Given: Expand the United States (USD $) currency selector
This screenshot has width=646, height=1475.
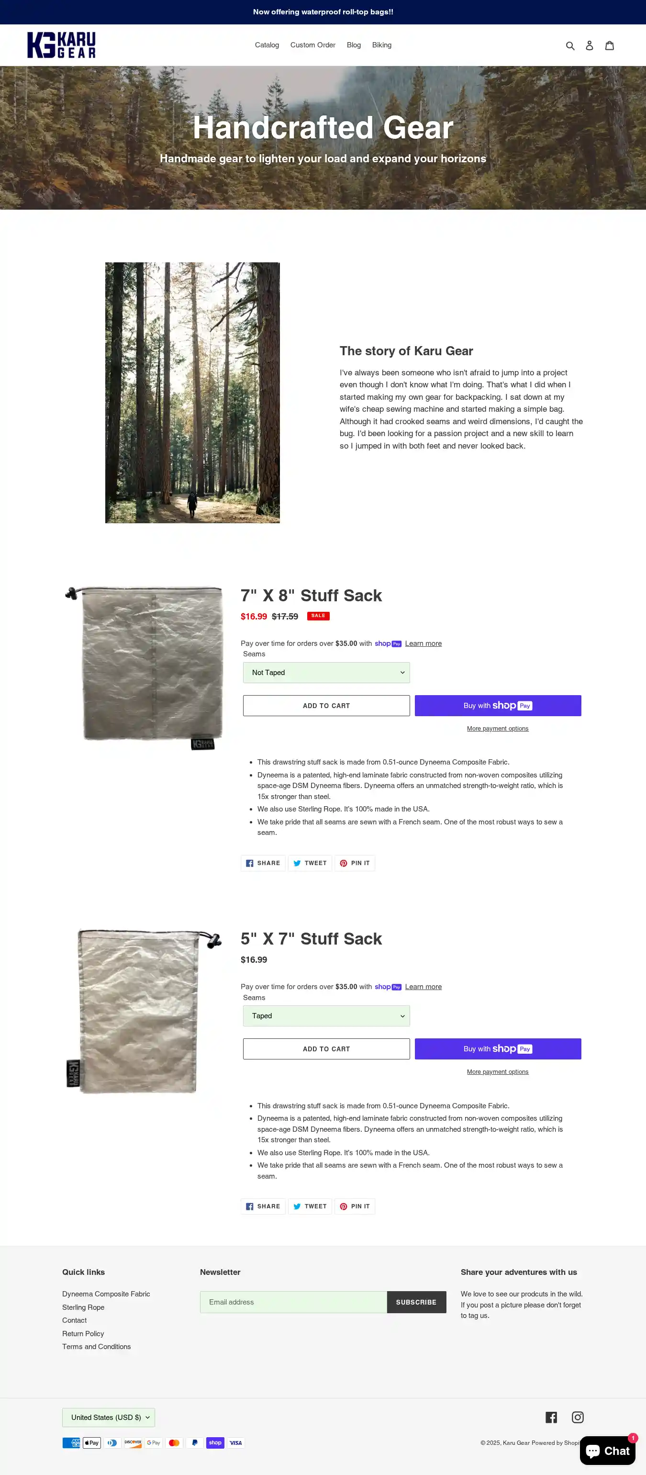Looking at the screenshot, I should pos(109,1417).
